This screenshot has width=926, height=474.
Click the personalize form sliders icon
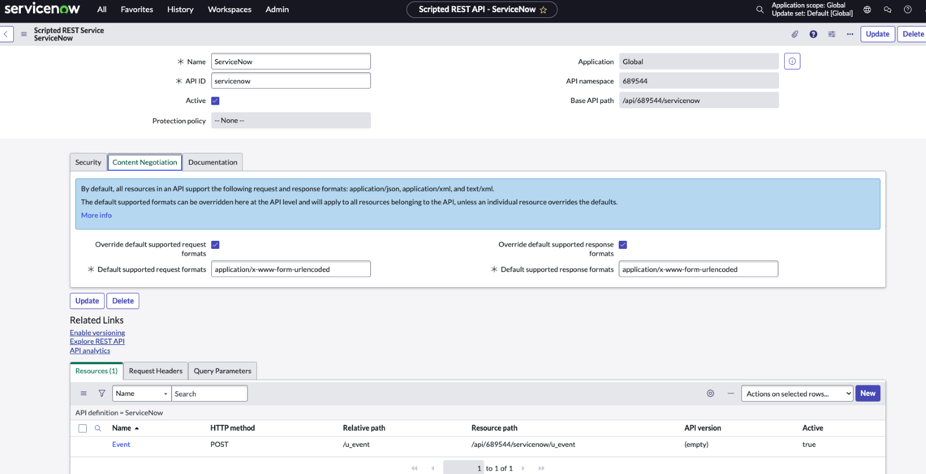click(832, 34)
